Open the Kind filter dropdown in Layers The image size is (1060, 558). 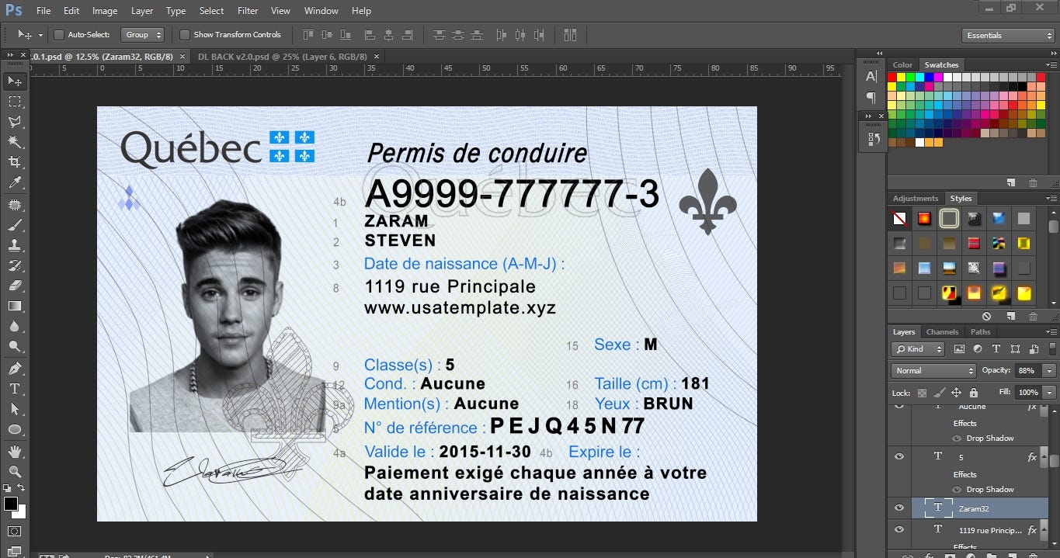tap(918, 349)
